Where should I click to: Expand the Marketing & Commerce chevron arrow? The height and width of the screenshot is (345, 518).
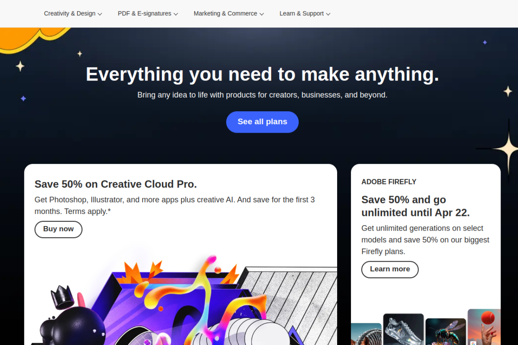coord(262,14)
